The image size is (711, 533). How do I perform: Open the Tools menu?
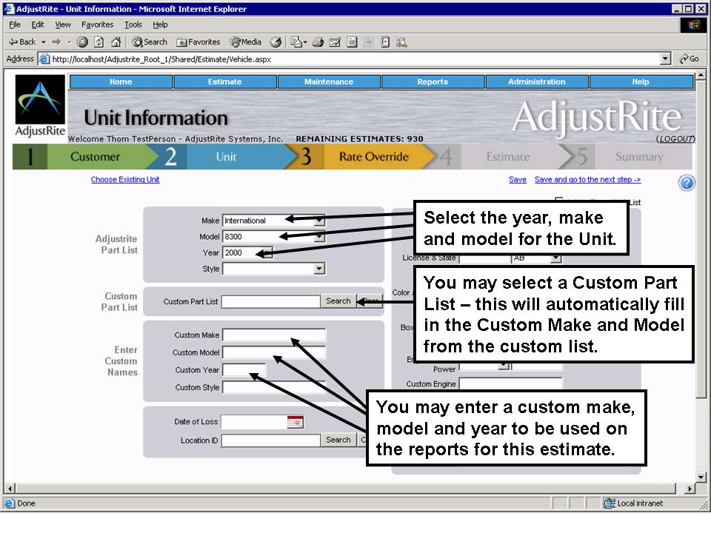(133, 24)
